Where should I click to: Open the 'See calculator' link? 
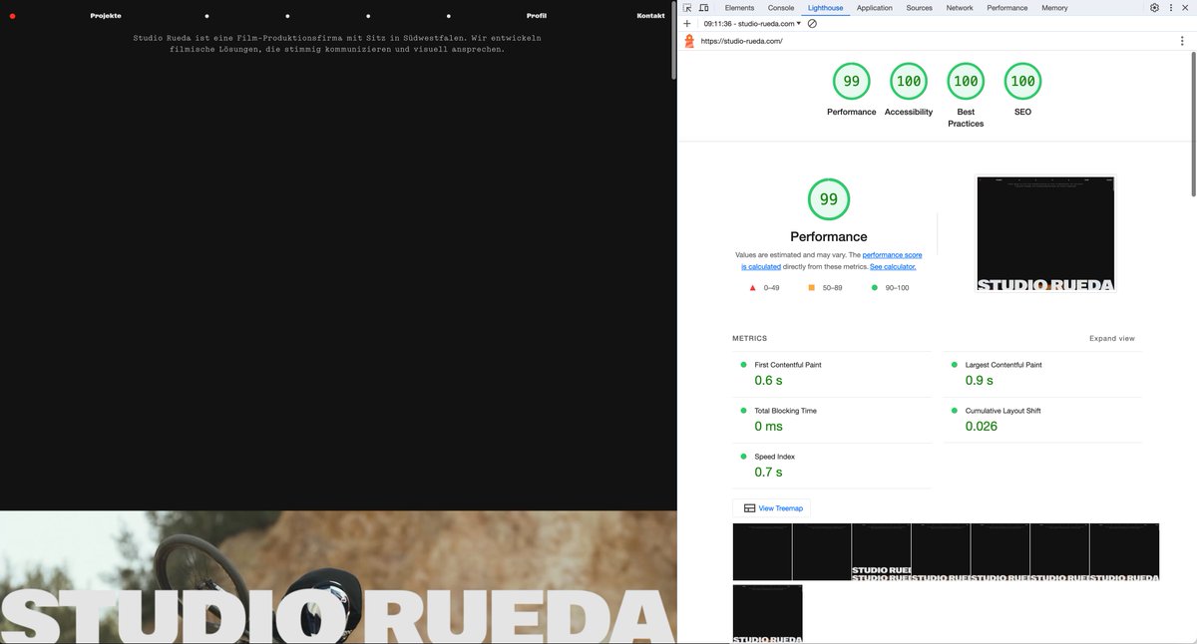tap(893, 267)
